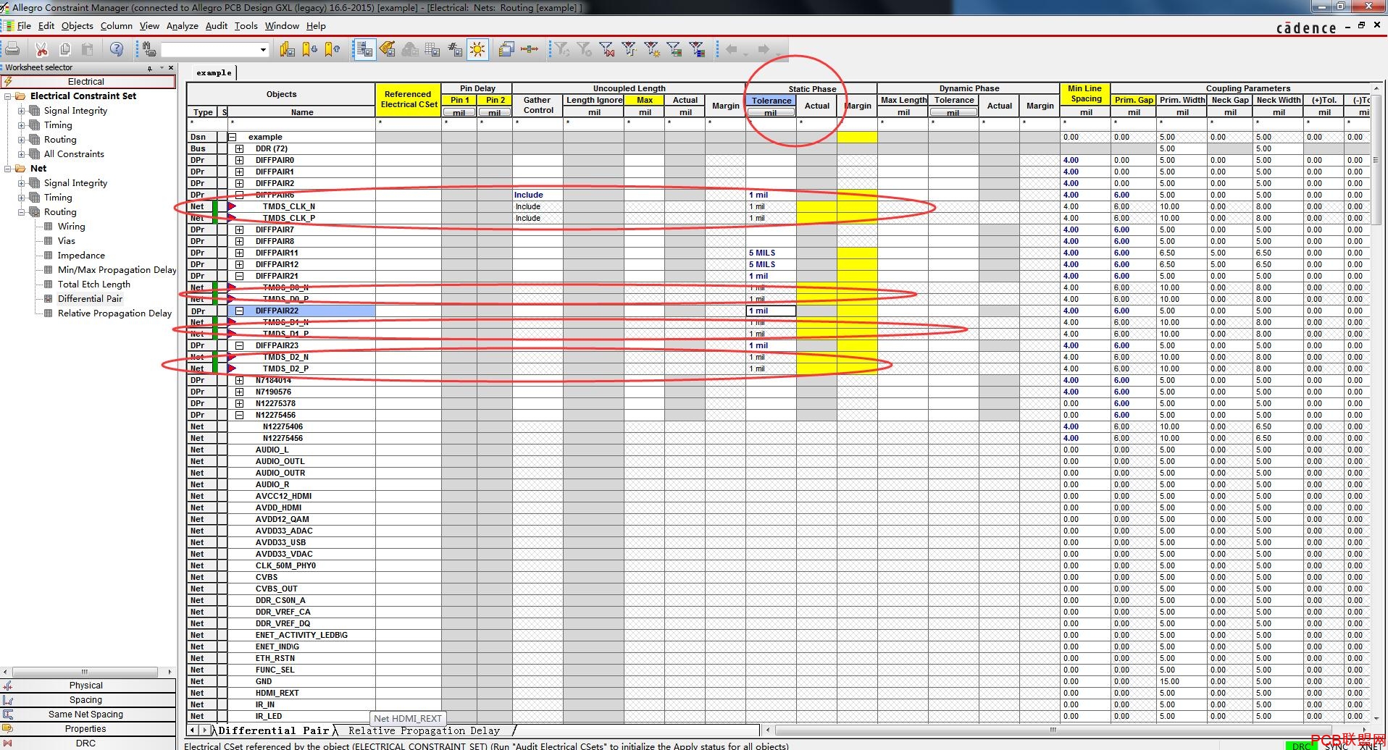Viewport: 1388px width, 750px height.
Task: Expand the DIFFPAIR0 row
Action: pyautogui.click(x=239, y=160)
